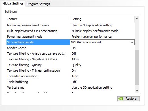Select Multi-display/mixed-GPU acceleration feature
This screenshot has width=148, height=111.
tap(32, 31)
